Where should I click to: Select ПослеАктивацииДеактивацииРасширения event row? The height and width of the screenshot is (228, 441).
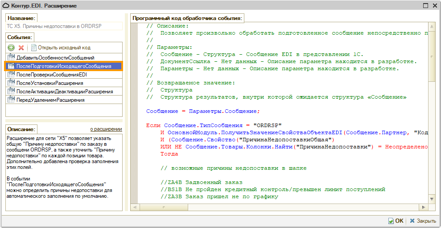pos(65,92)
